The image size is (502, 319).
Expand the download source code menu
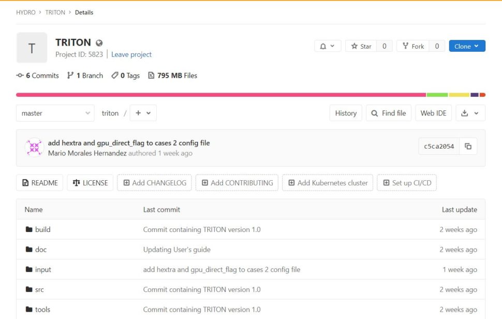(x=470, y=113)
